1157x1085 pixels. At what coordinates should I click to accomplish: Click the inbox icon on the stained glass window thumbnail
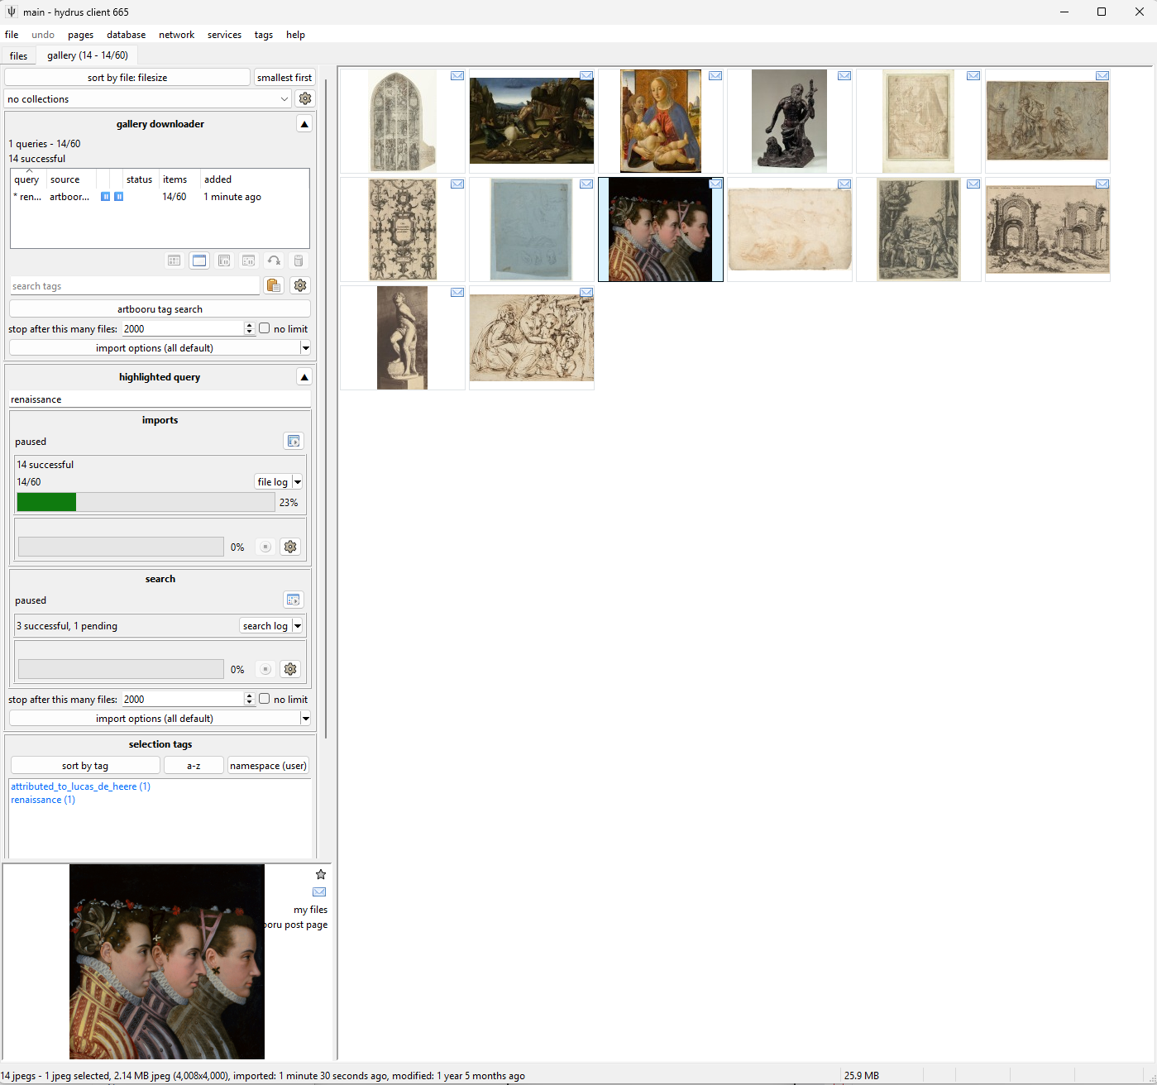pyautogui.click(x=457, y=76)
